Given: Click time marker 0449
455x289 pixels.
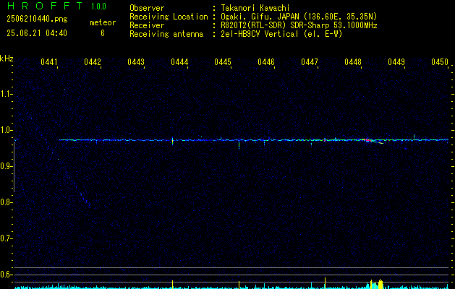Looking at the screenshot, I should [396, 62].
